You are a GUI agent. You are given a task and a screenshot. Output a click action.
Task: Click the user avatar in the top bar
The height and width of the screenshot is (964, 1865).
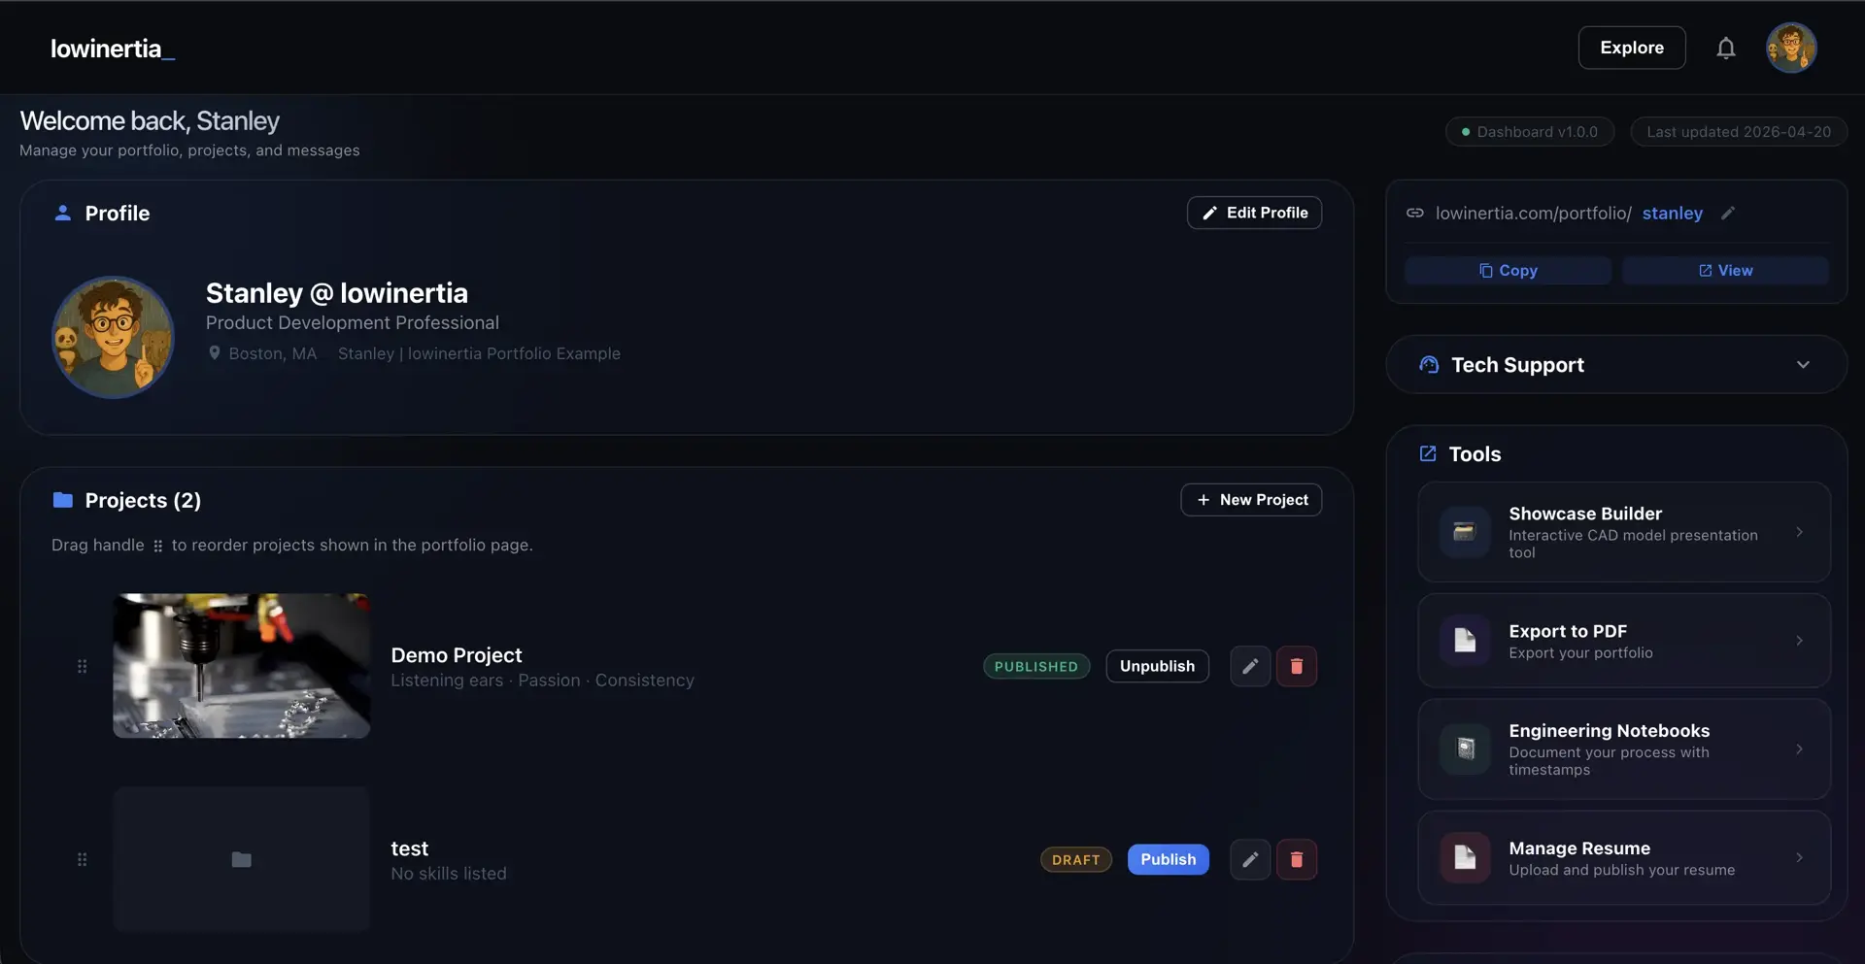1790,48
